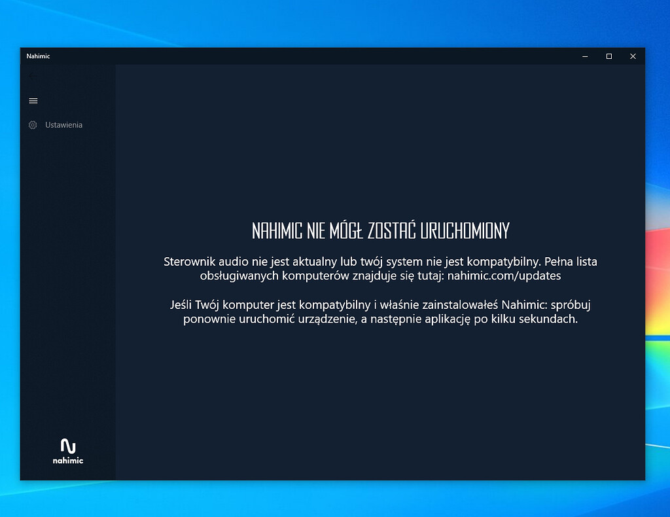Select the Nahimic title bar label

38,56
